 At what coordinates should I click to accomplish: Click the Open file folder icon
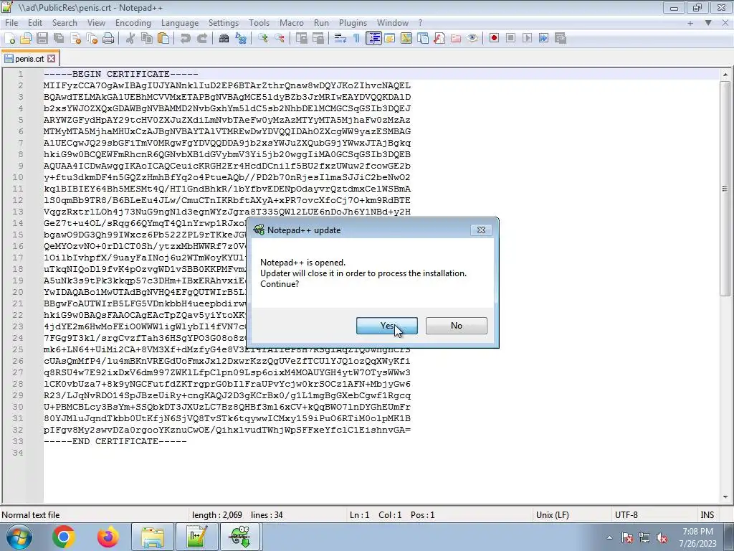pyautogui.click(x=27, y=39)
